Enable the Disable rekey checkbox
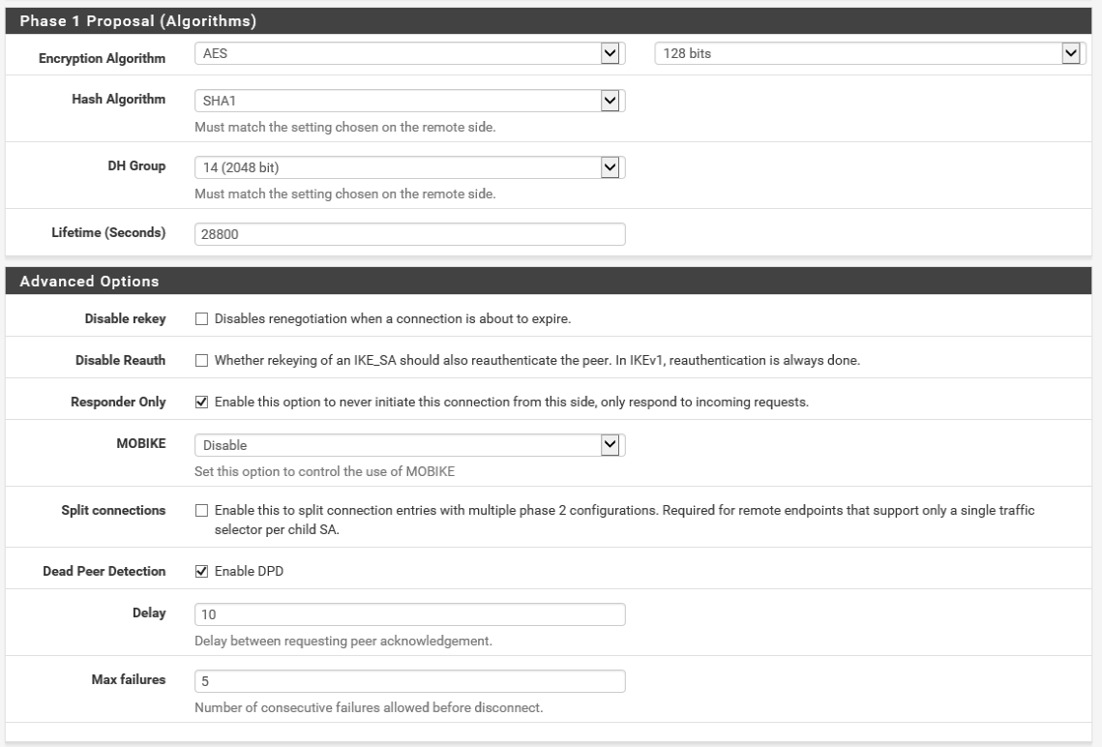The width and height of the screenshot is (1102, 747). (202, 318)
